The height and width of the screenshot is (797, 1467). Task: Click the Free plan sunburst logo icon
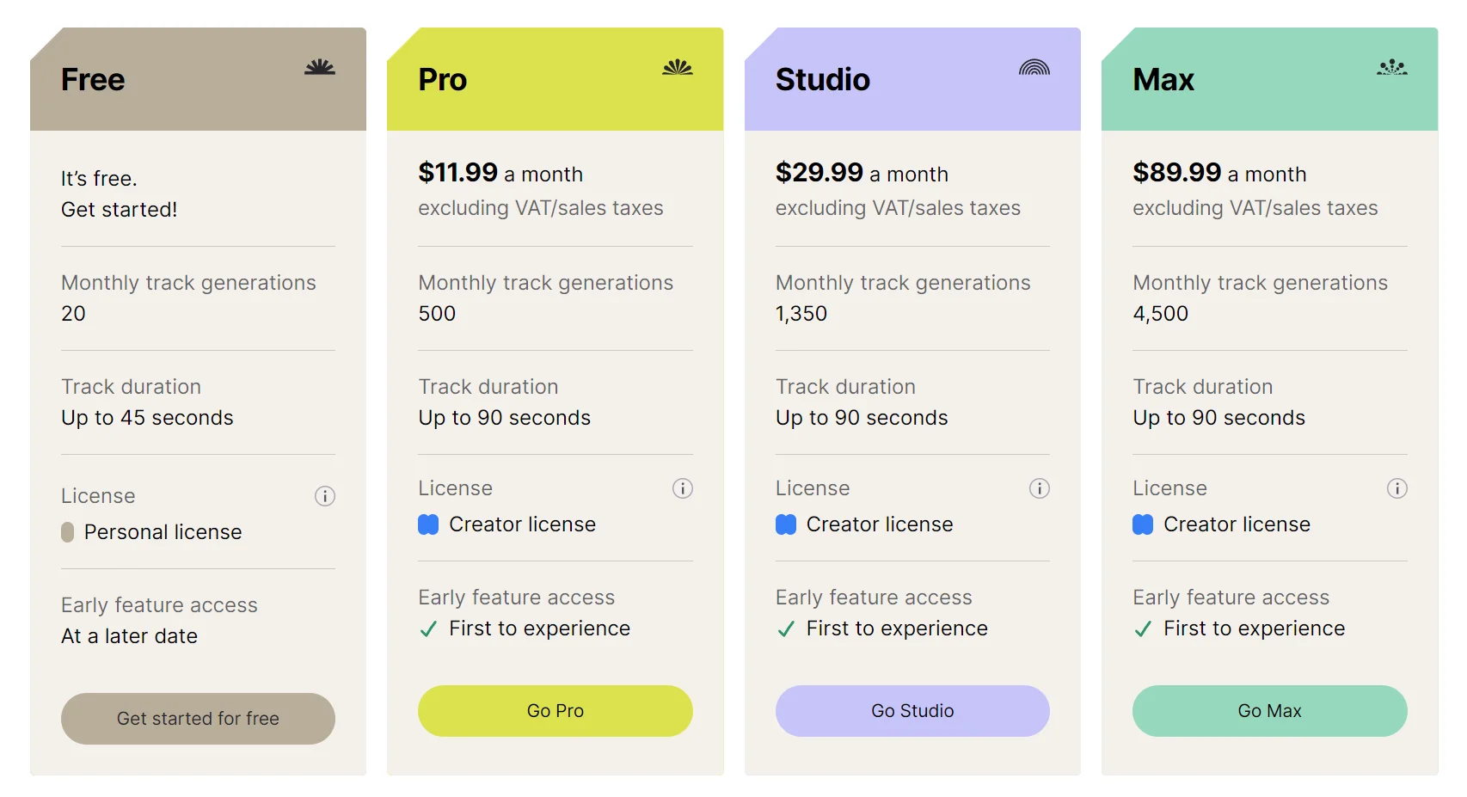320,67
